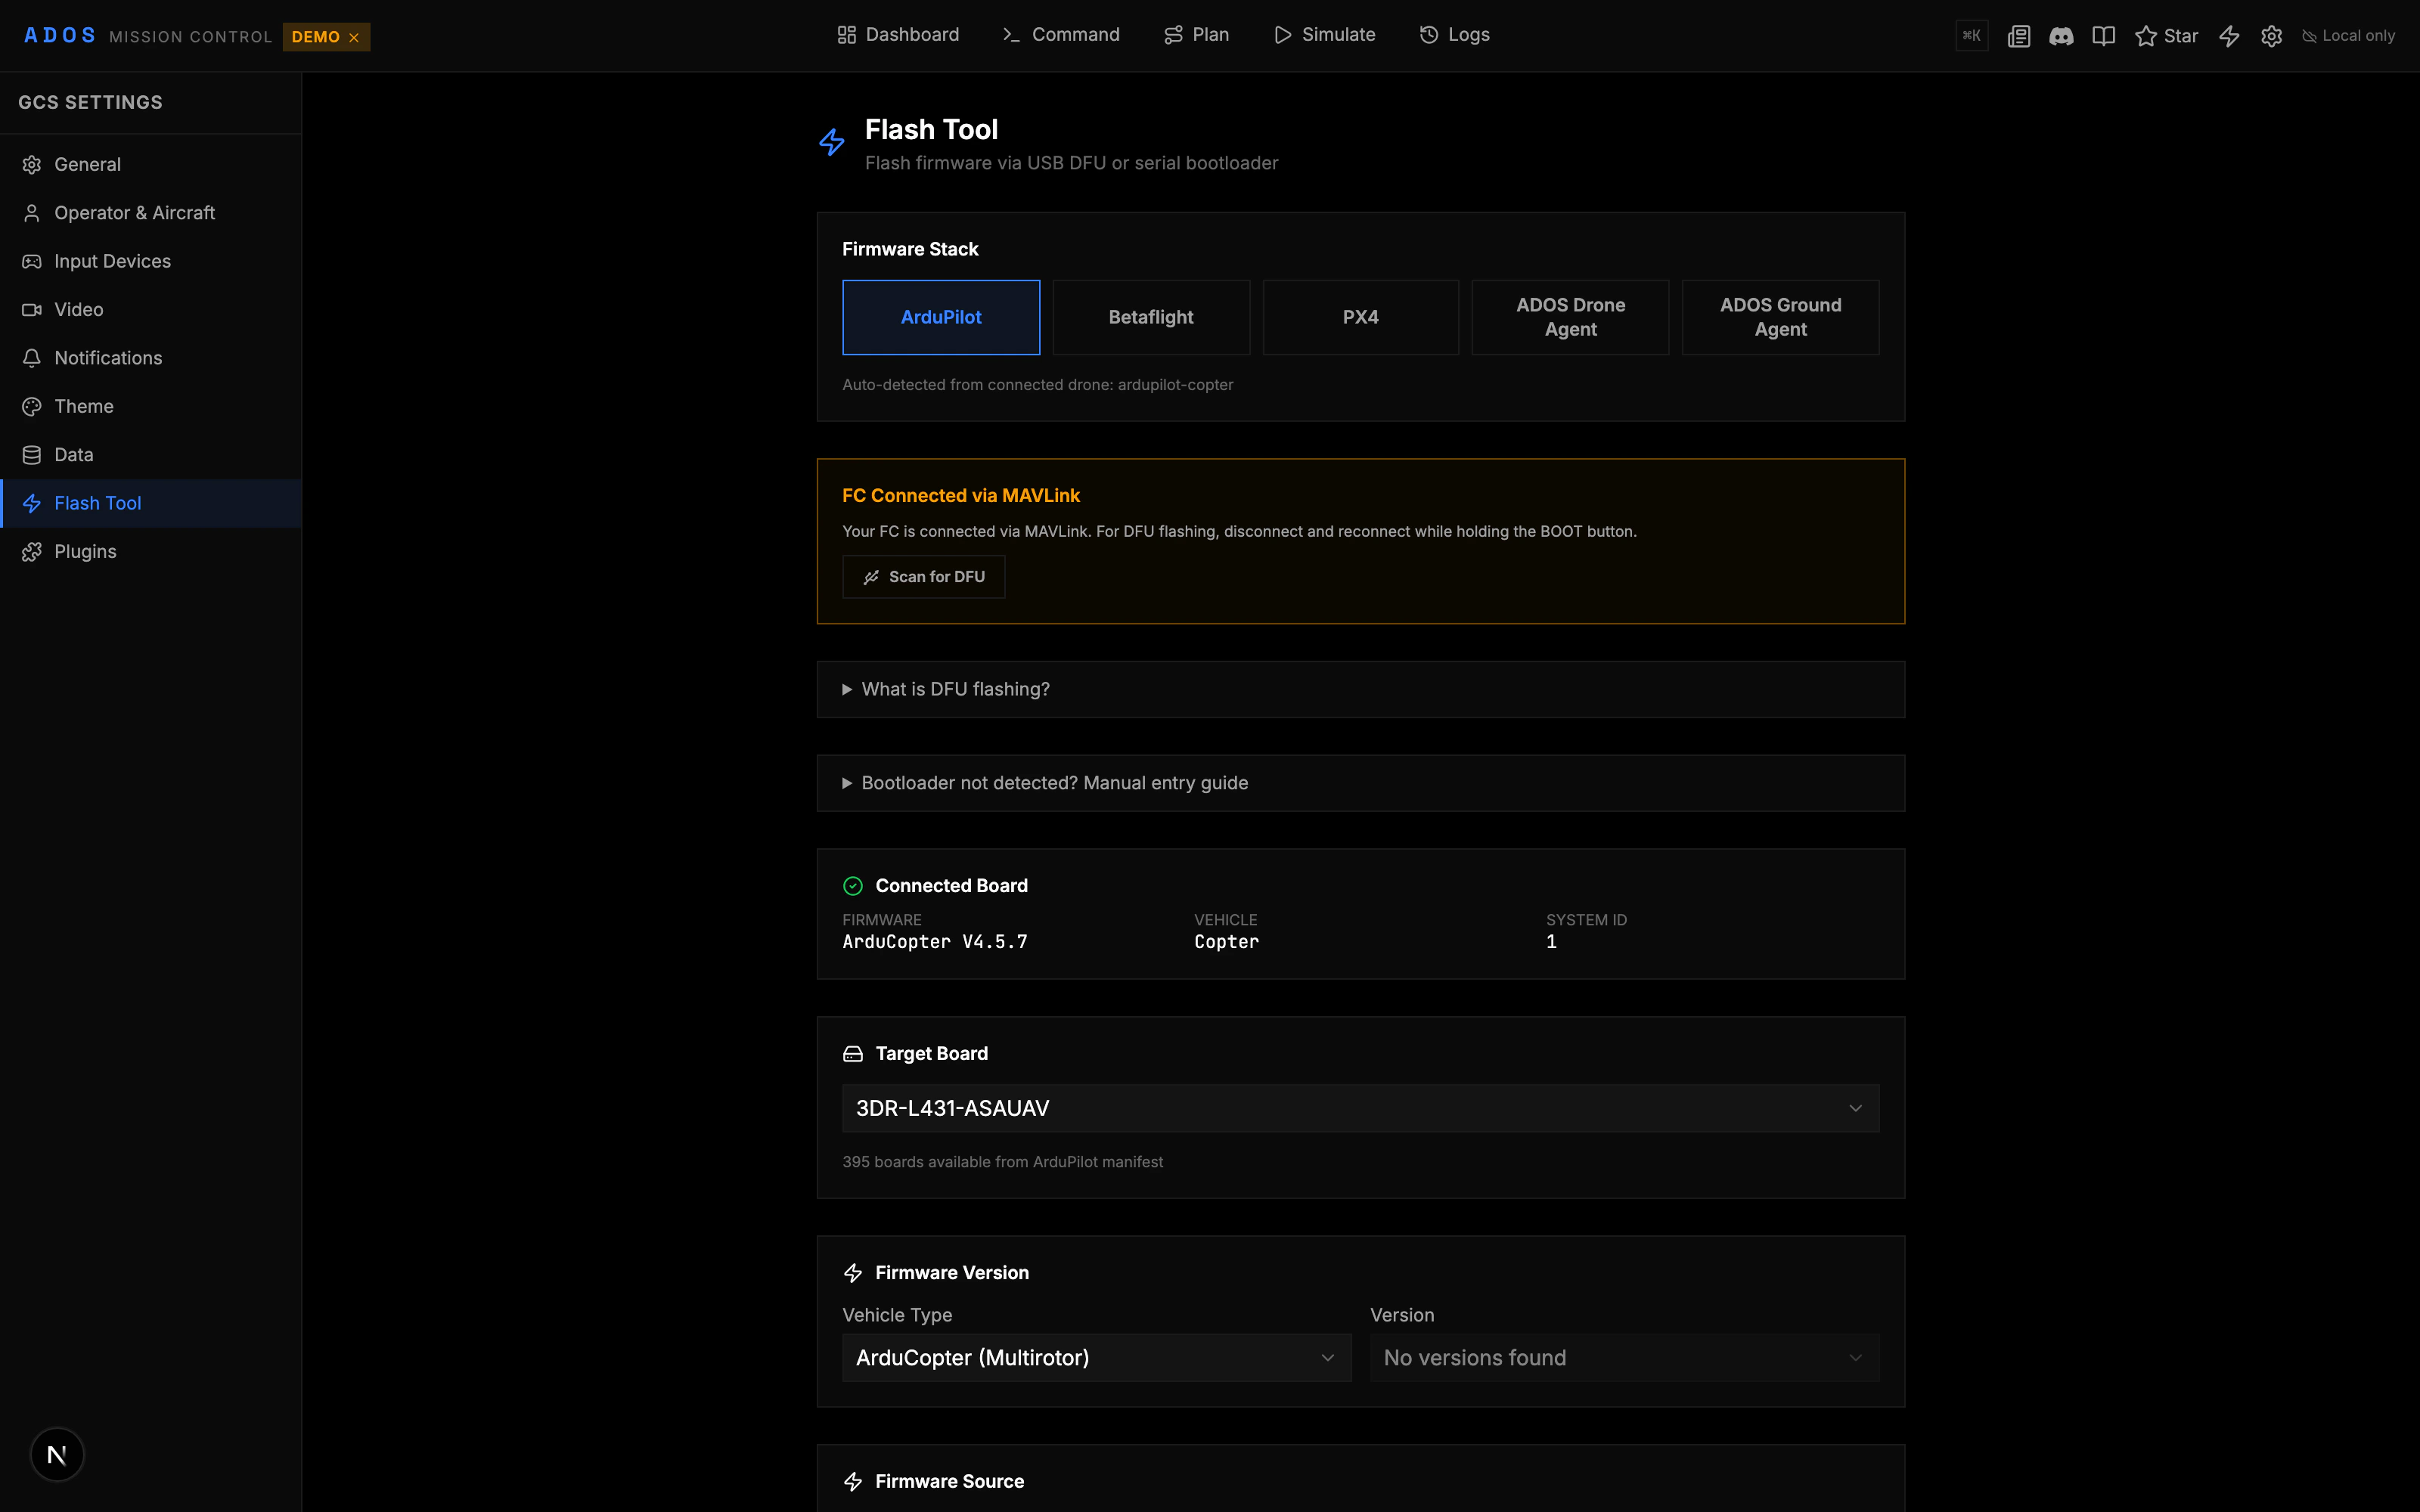
Task: Open General settings in the sidebar
Action: click(x=151, y=164)
